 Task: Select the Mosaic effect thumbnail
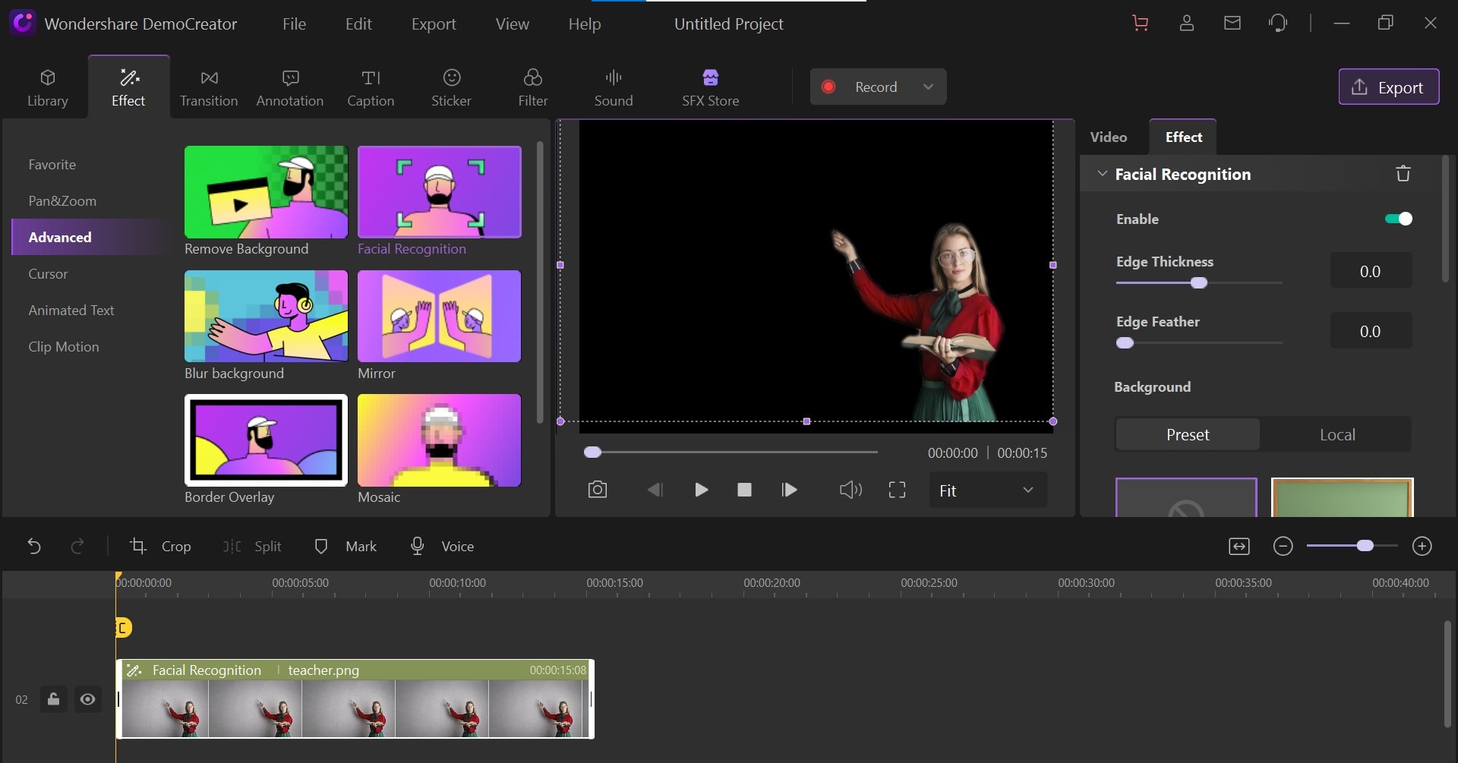(440, 440)
